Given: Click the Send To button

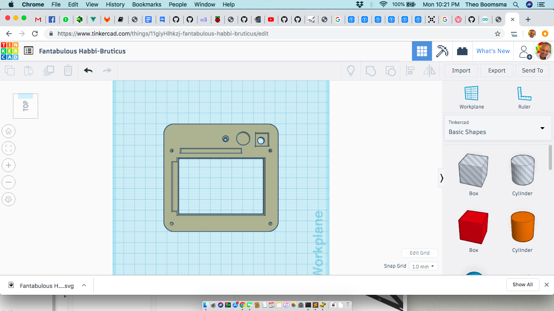Looking at the screenshot, I should (x=533, y=70).
